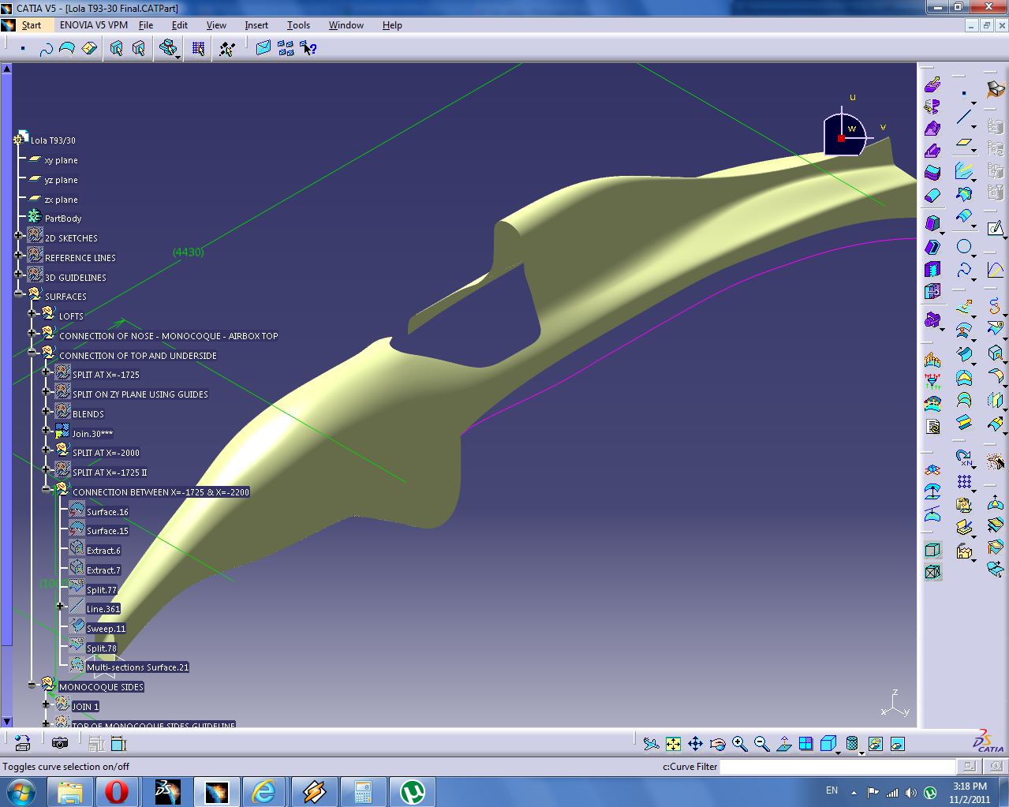Collapse the MONOCOQUE SIDES node
Viewport: 1009px width, 807px height.
tap(32, 684)
